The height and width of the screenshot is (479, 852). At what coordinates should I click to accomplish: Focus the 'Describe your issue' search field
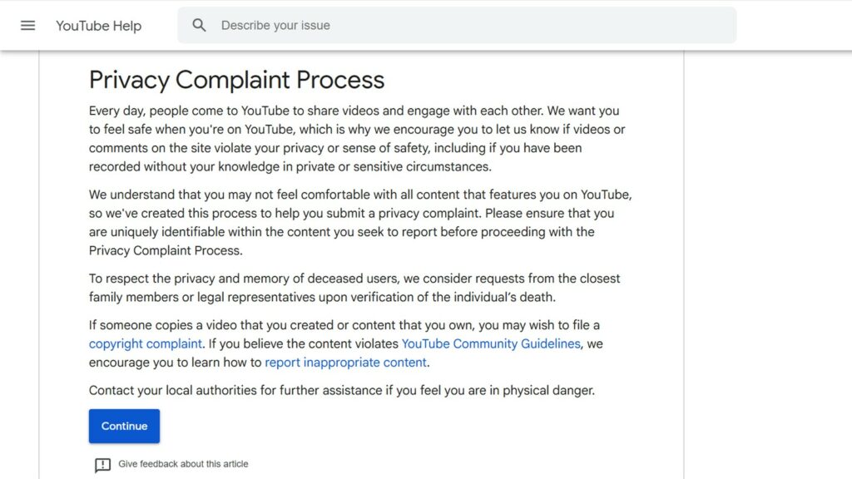466,25
